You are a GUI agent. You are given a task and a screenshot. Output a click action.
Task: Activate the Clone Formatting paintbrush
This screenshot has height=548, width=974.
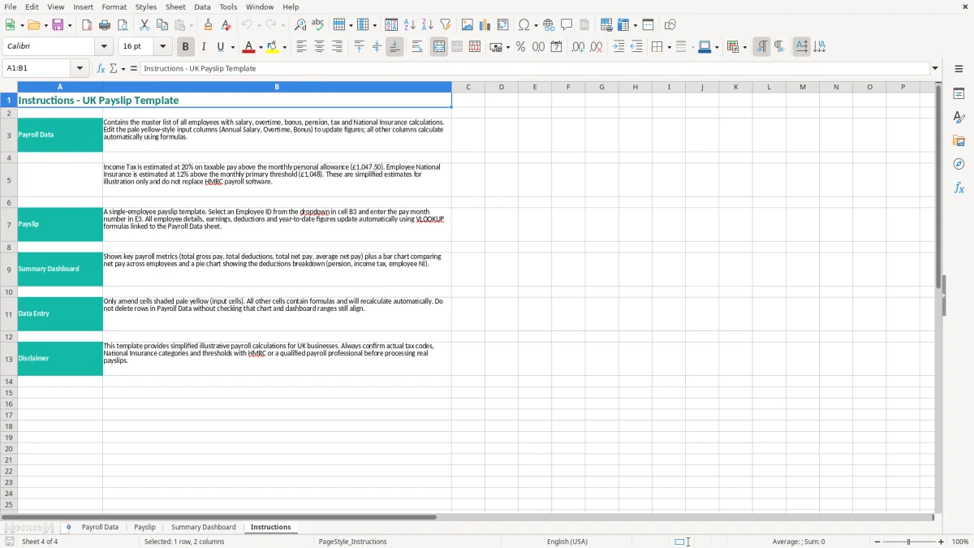pyautogui.click(x=208, y=24)
